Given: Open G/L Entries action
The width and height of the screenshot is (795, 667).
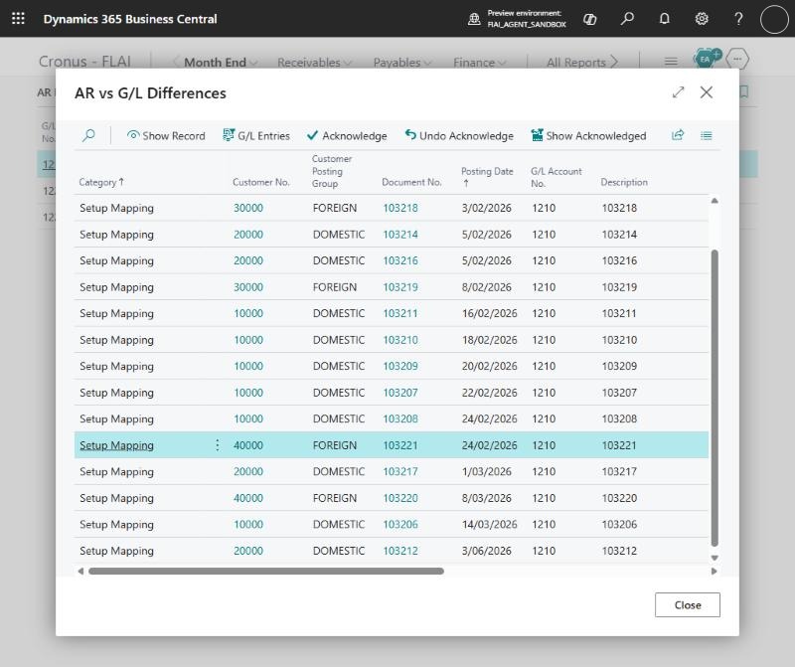Looking at the screenshot, I should 256,136.
